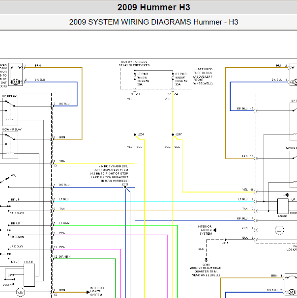
Task: Select the J204 splice label
Action: [141, 135]
